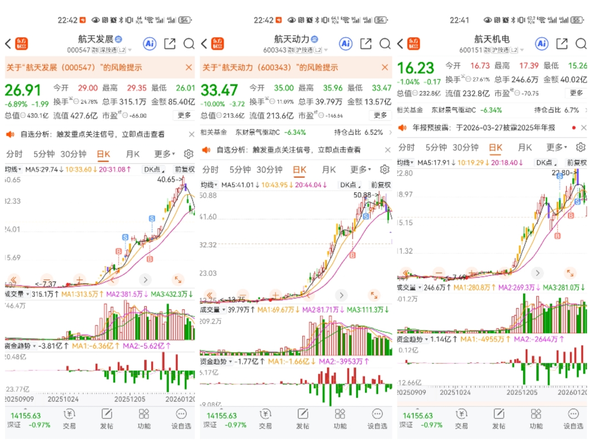This screenshot has height=444, width=592.
Task: Expand 资金趋势 dropdown on 航天机电 screen
Action: click(x=413, y=339)
